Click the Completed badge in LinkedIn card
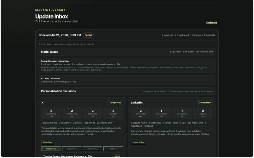The height and width of the screenshot is (158, 254). pyautogui.click(x=205, y=103)
